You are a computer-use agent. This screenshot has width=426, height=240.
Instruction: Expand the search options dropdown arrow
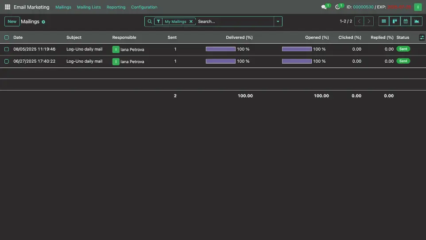coord(278,21)
